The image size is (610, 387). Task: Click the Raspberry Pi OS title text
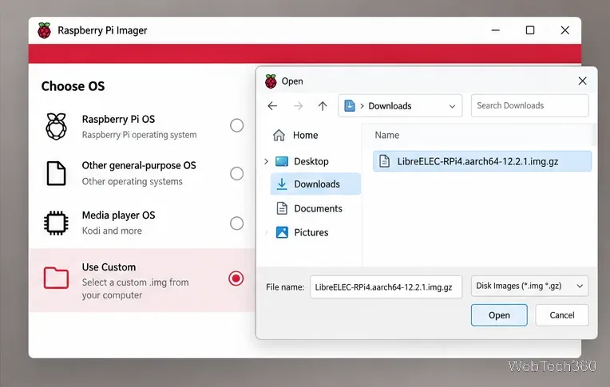pos(118,119)
